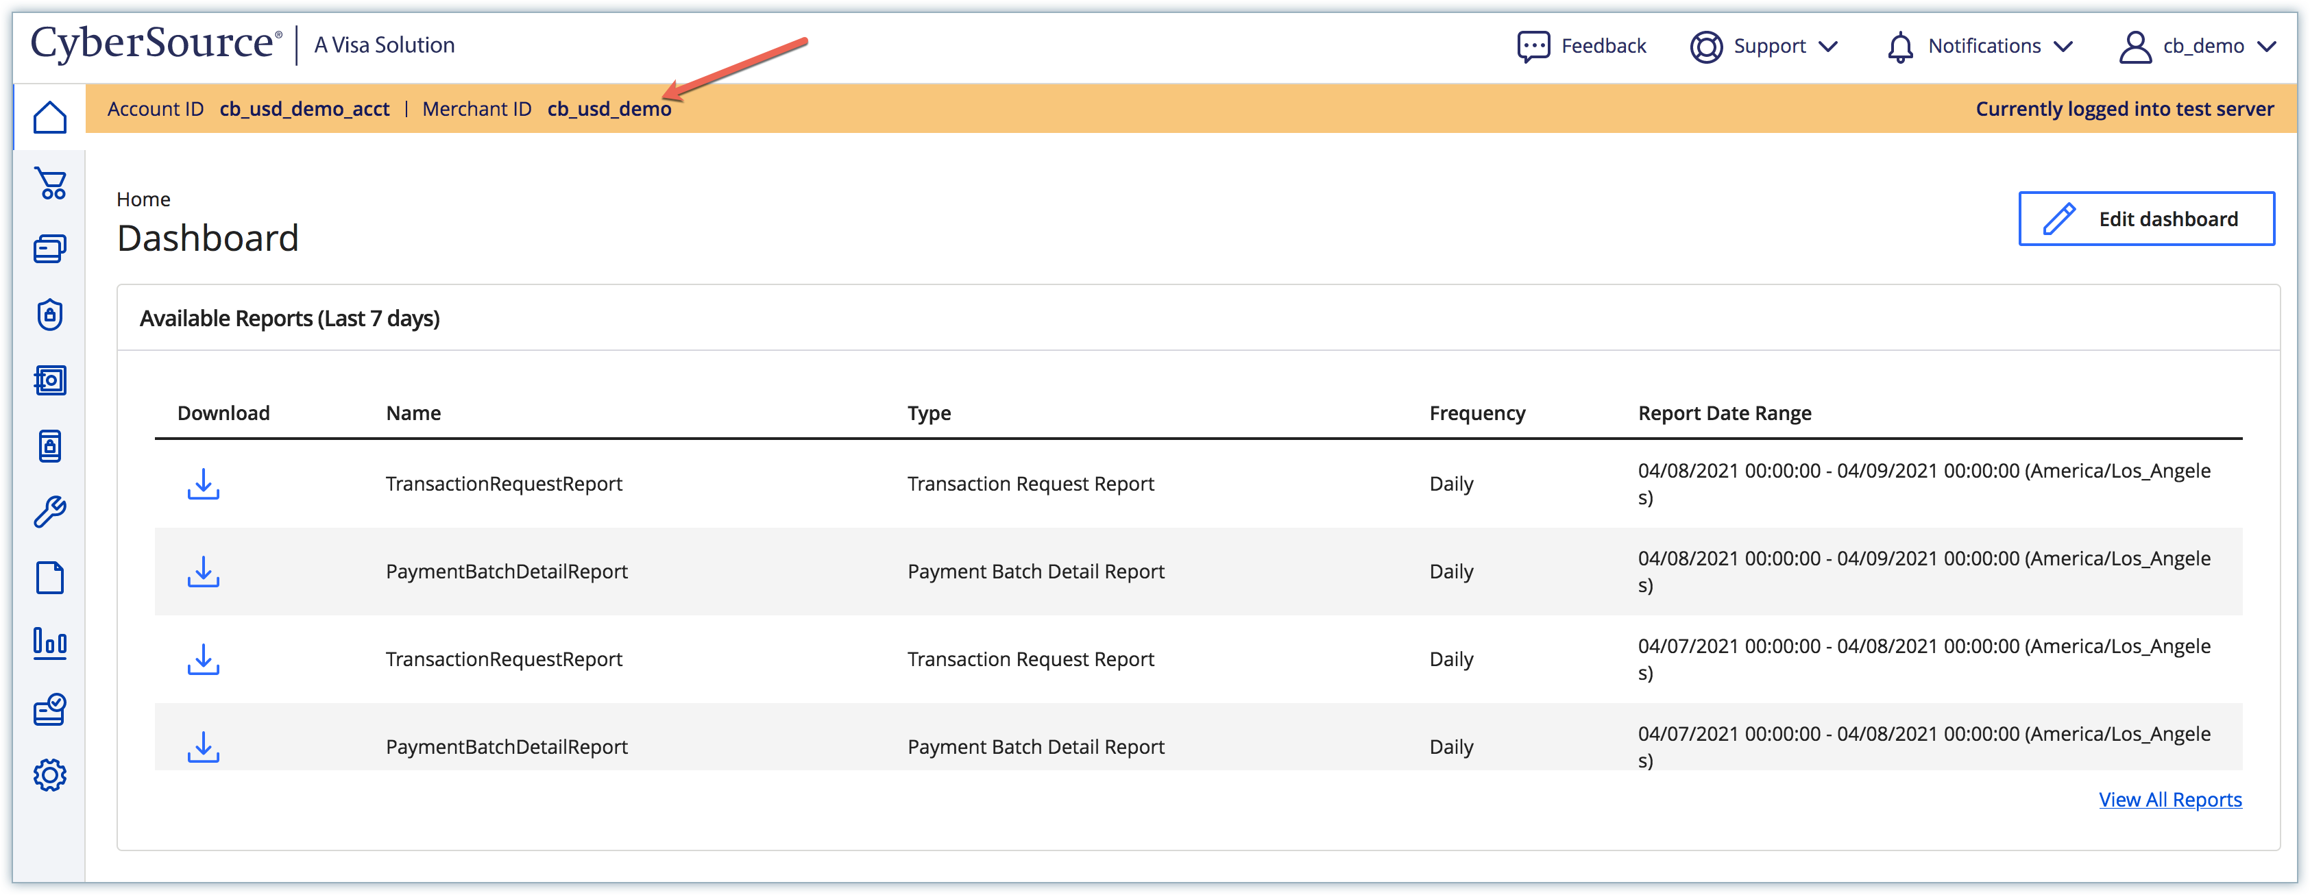Open the card with checkmark icon
The image size is (2310, 895).
click(x=50, y=709)
